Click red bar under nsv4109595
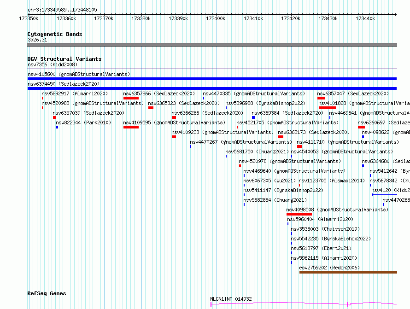The height and width of the screenshot is (309, 410). tap(131, 127)
